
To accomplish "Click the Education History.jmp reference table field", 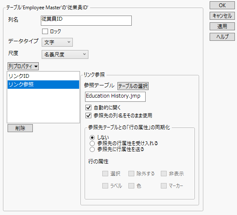I will click(x=115, y=97).
